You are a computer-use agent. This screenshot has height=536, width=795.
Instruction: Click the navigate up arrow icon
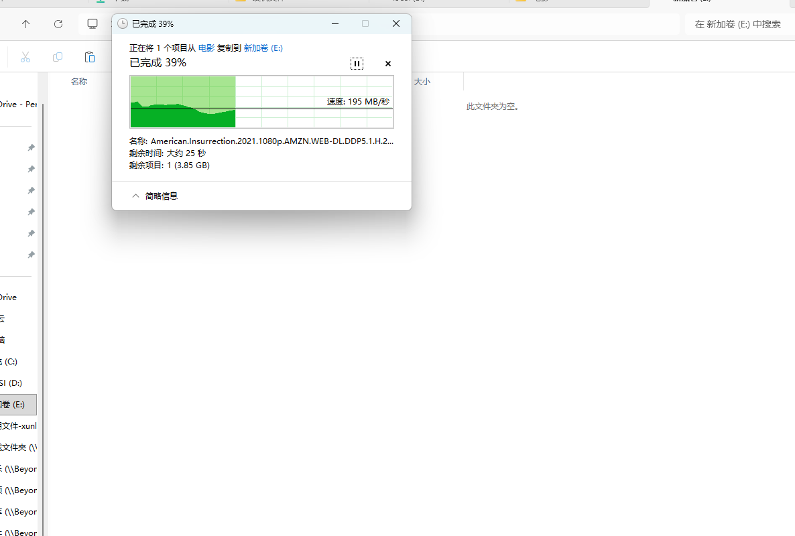[25, 23]
